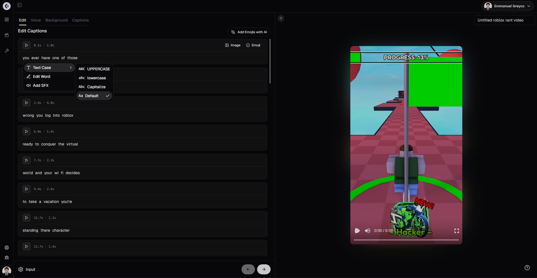Image resolution: width=537 pixels, height=278 pixels.
Task: Toggle the sidebar panel icon
Action: pyautogui.click(x=20, y=5)
